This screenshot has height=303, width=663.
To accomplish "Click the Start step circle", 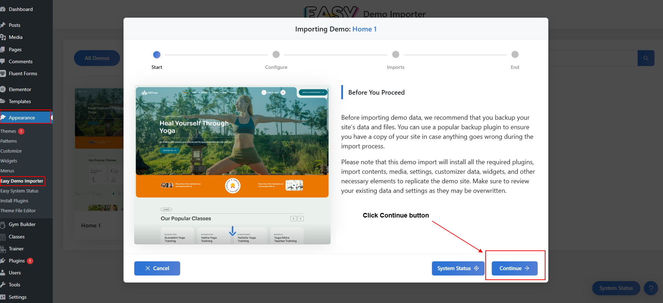I will [x=157, y=55].
